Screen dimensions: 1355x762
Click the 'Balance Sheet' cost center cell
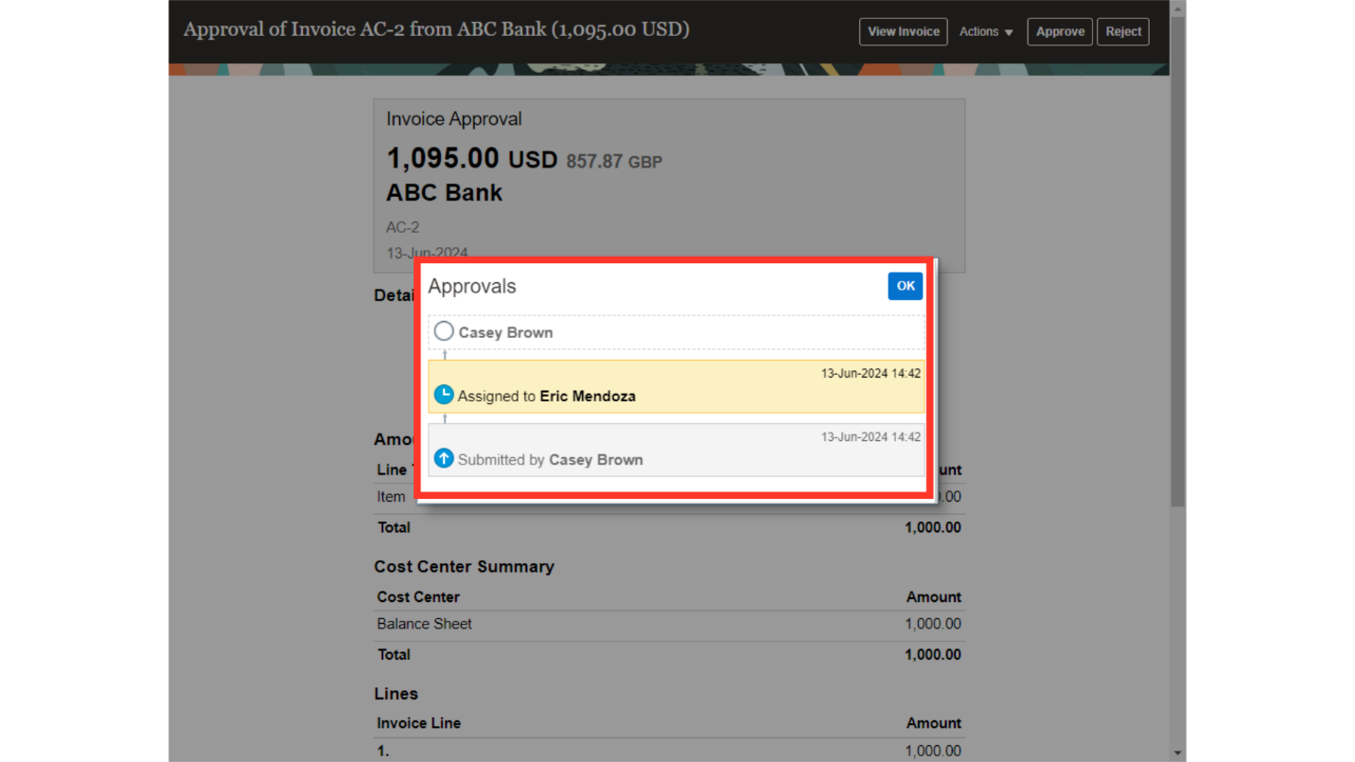(x=424, y=624)
